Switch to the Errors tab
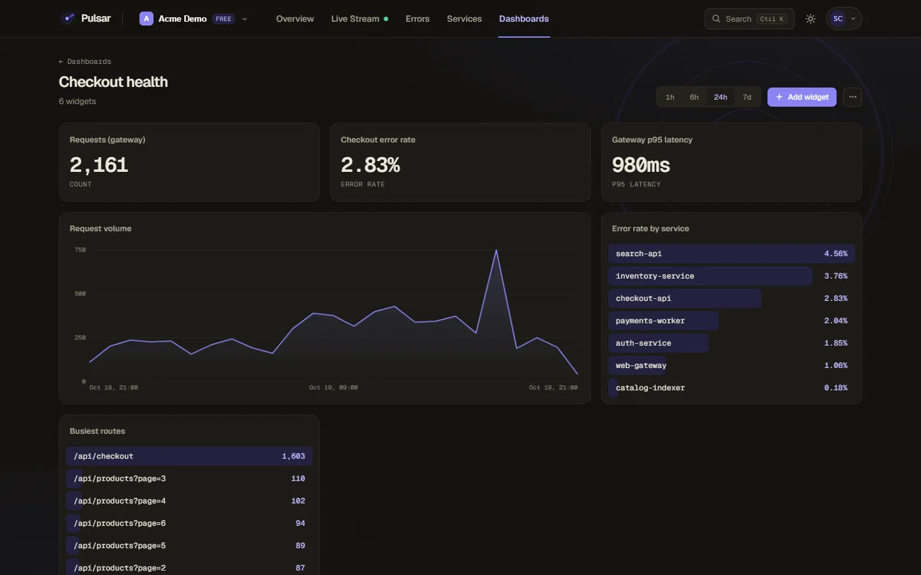This screenshot has width=921, height=575. pyautogui.click(x=417, y=19)
